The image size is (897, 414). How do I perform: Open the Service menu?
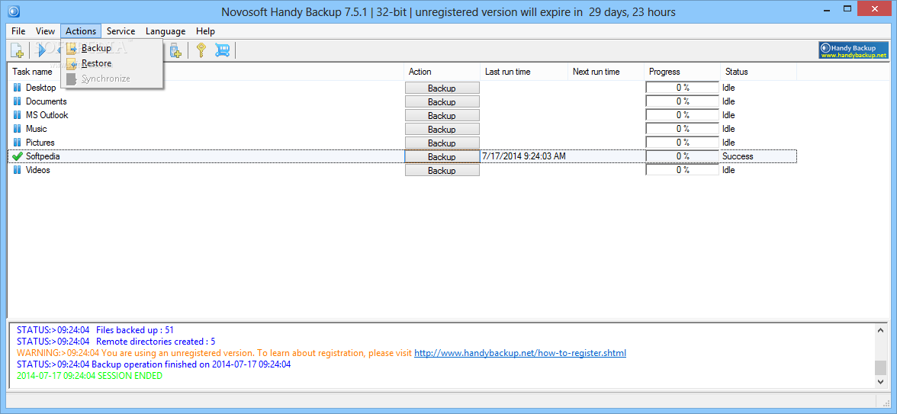pos(121,31)
